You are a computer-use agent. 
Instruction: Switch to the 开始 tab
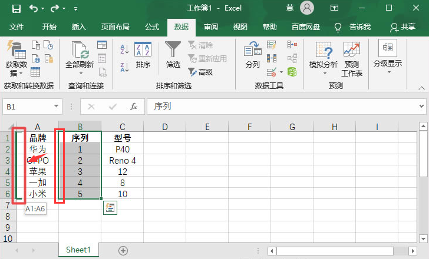click(x=49, y=26)
